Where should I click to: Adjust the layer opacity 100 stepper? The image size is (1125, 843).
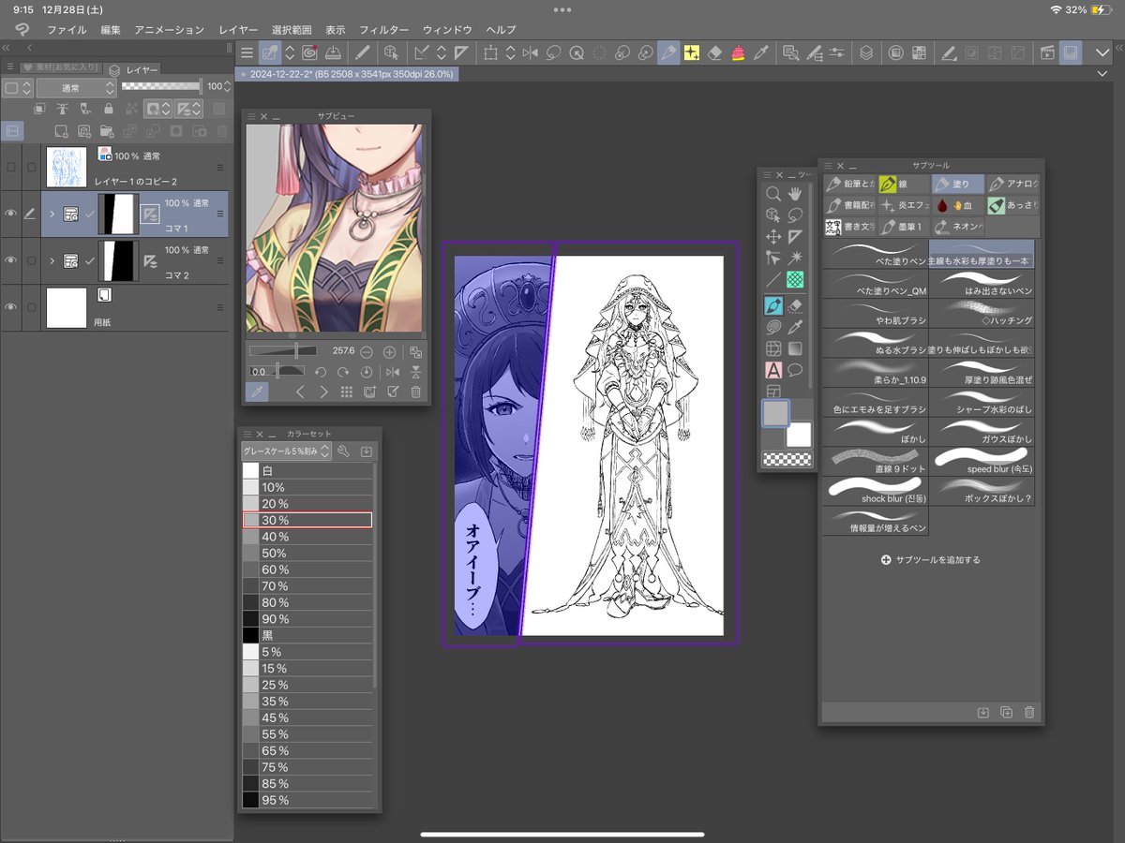229,87
